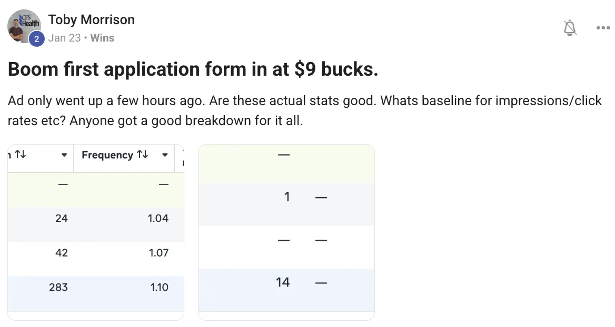Select the 283 cell in the table
Image resolution: width=615 pixels, height=327 pixels.
[x=61, y=288]
